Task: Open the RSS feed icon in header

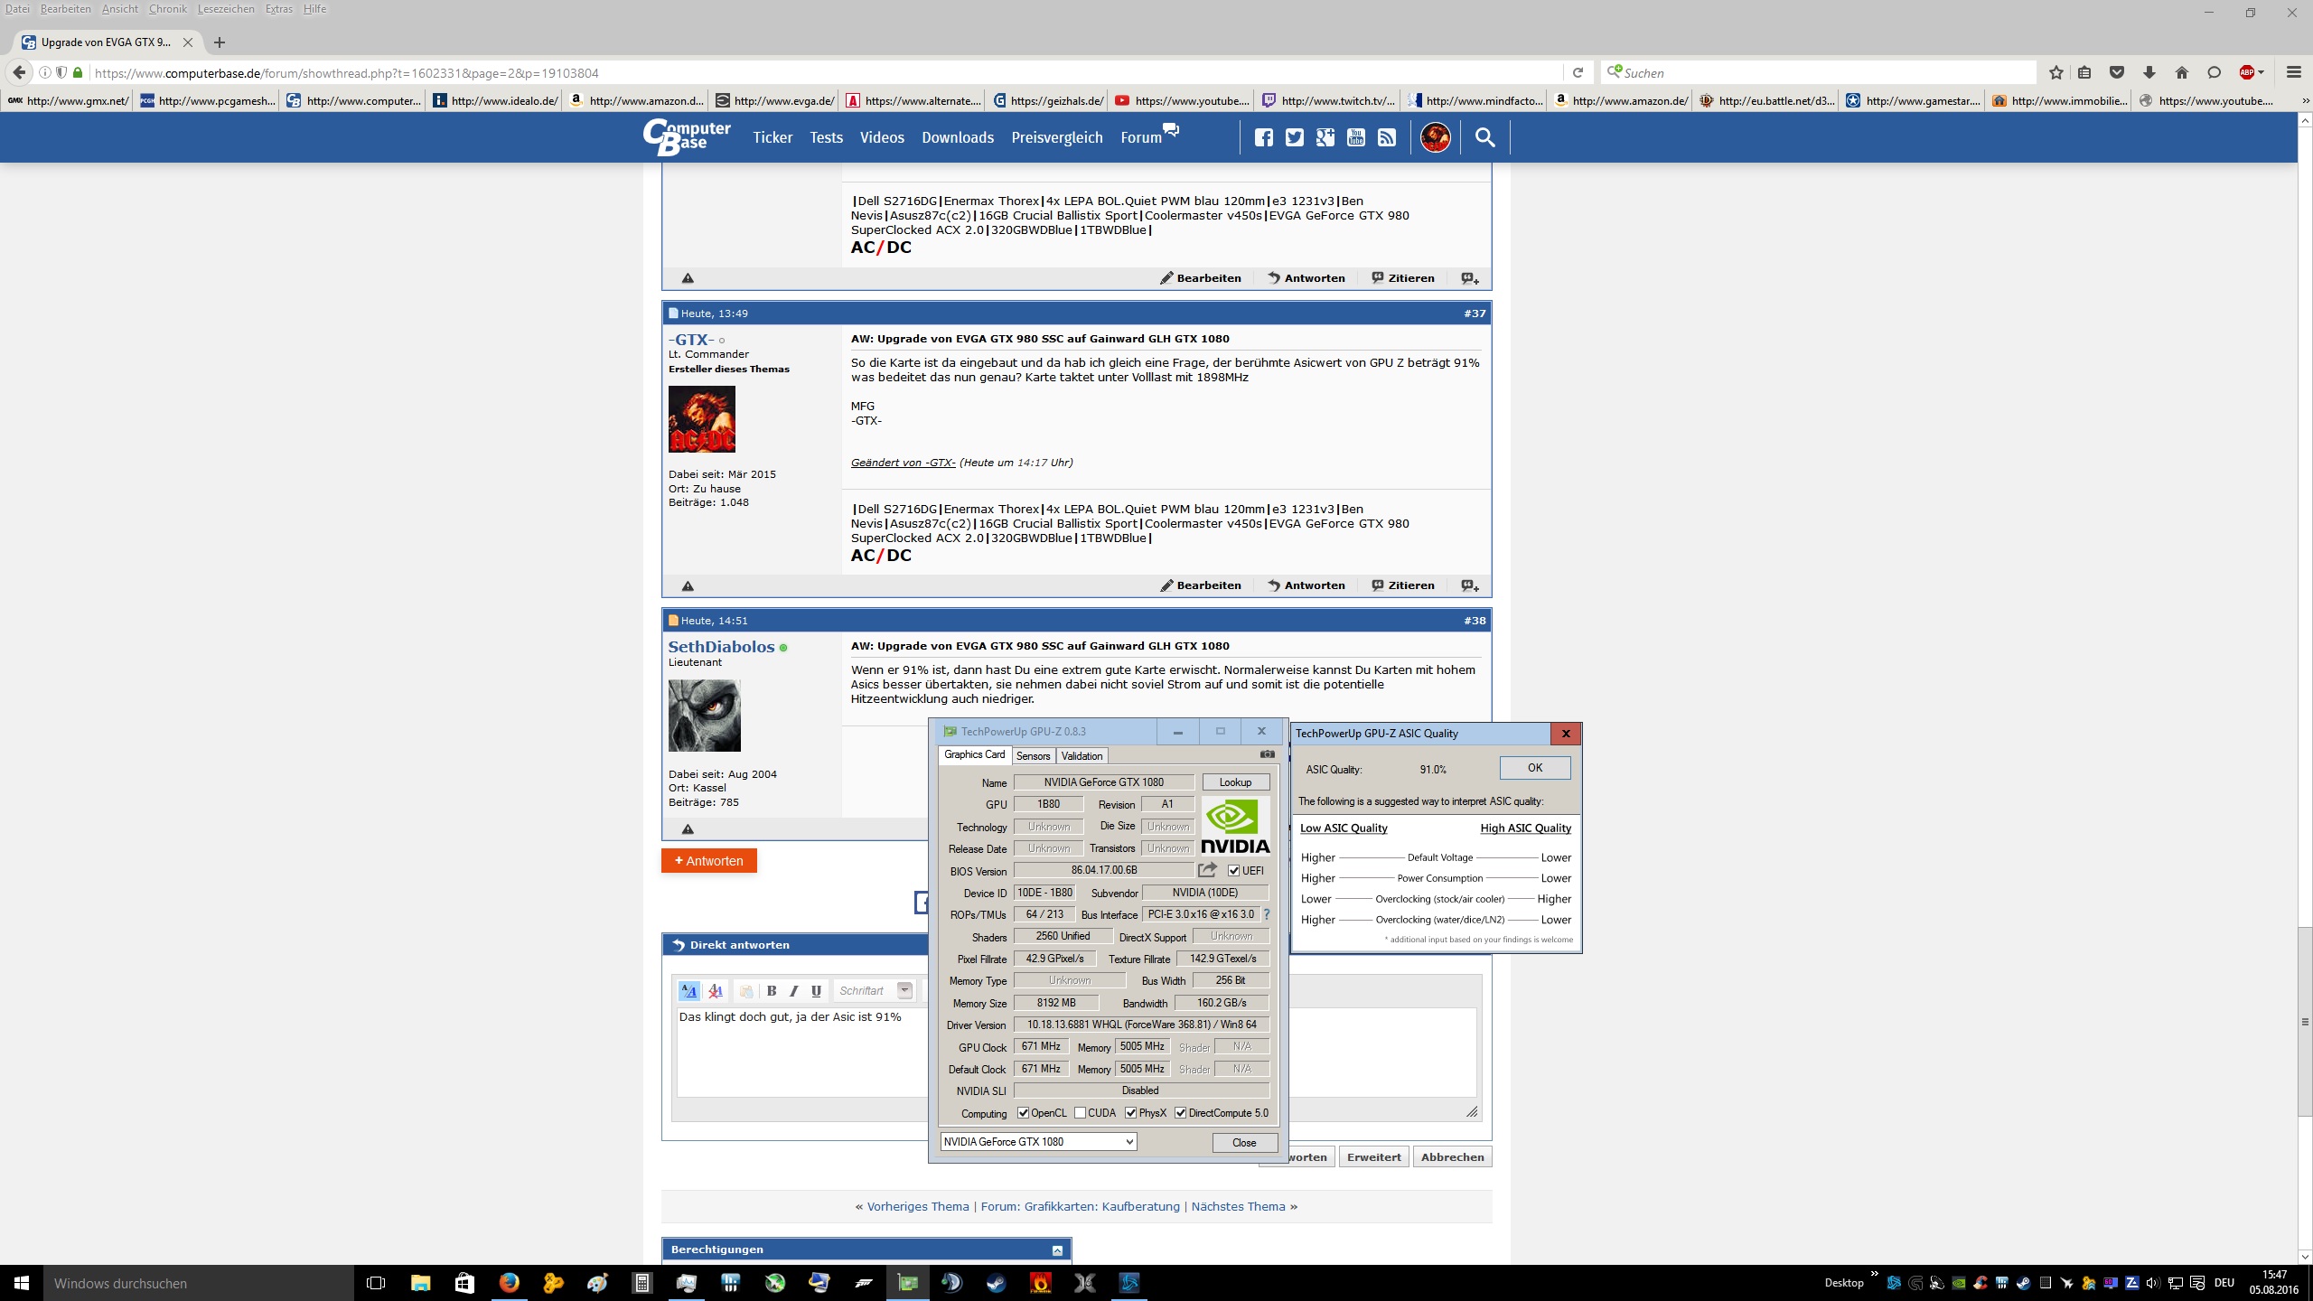Action: 1386,137
